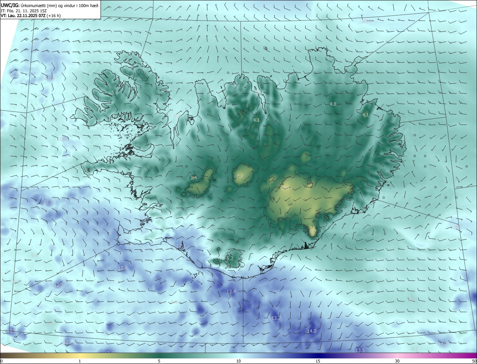Click the 12.4 value label
This screenshot has height=364, width=477.
tap(123, 268)
